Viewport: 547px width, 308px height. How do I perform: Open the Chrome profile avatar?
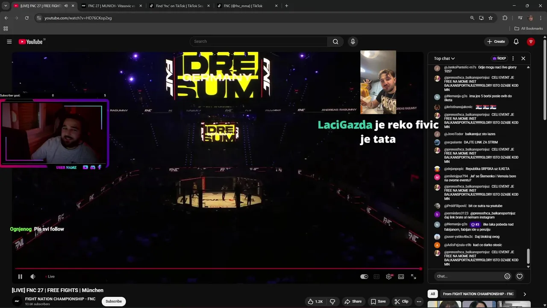point(530,18)
